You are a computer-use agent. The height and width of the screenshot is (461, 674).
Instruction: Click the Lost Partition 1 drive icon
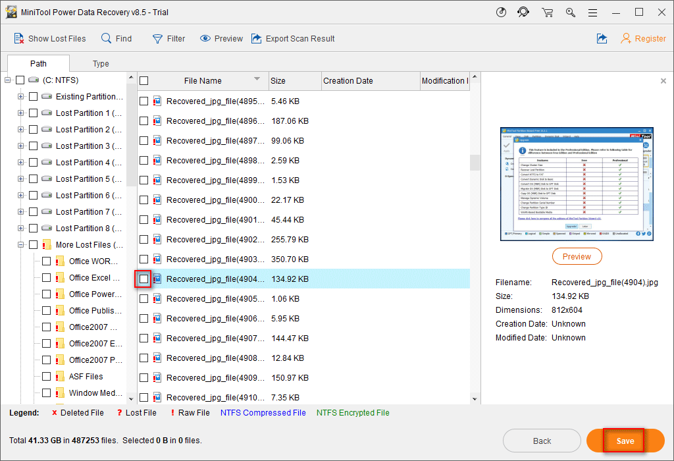click(x=47, y=113)
